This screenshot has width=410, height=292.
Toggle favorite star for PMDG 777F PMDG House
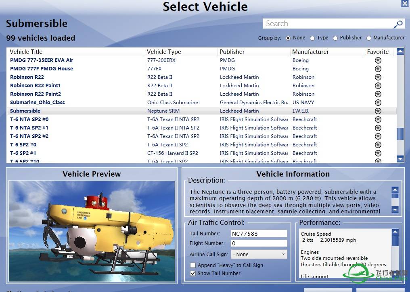pyautogui.click(x=378, y=69)
